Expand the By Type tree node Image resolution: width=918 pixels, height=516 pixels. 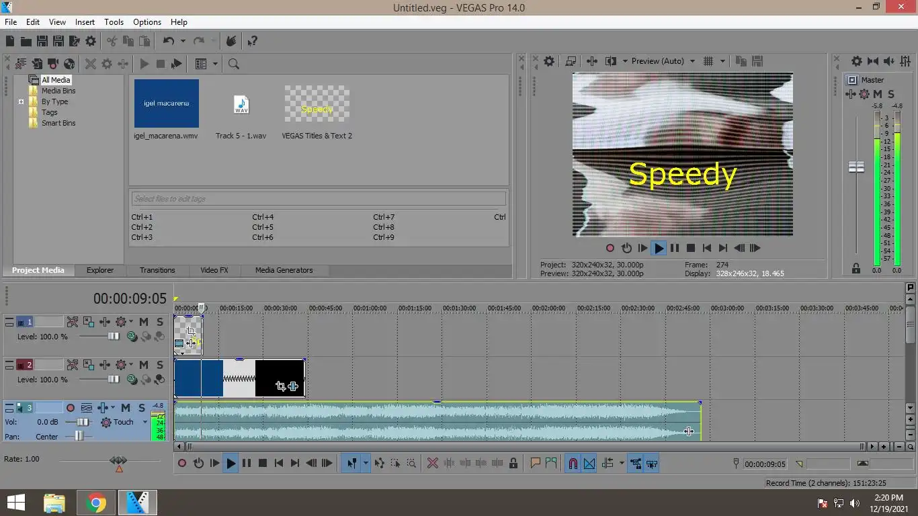point(21,102)
